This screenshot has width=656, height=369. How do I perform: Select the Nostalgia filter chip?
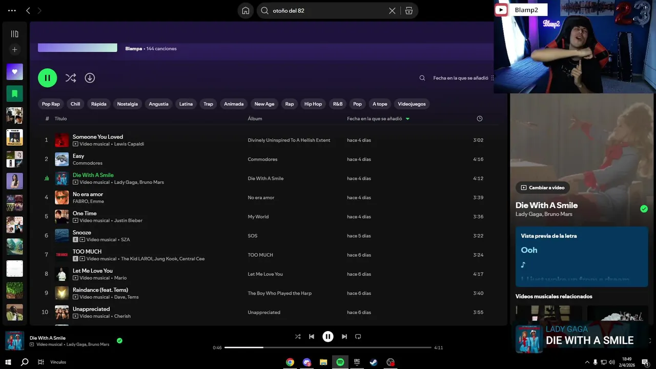[x=127, y=104]
